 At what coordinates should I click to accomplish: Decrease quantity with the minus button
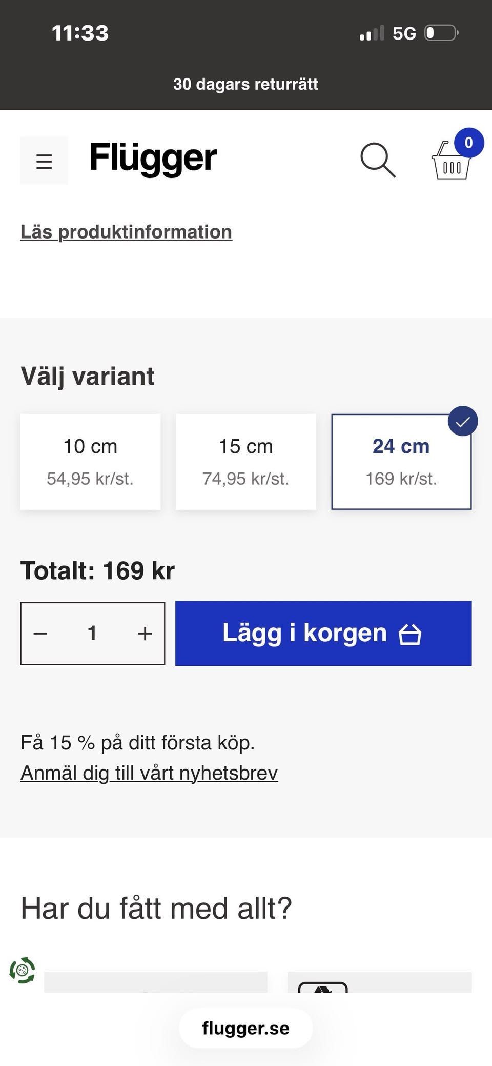pyautogui.click(x=40, y=634)
